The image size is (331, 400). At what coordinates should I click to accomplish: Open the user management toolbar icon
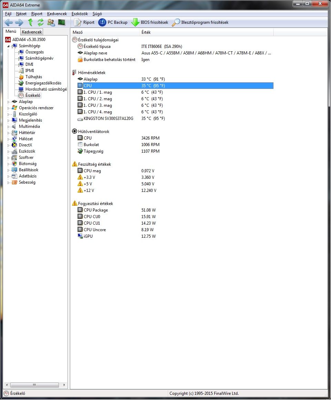51,22
